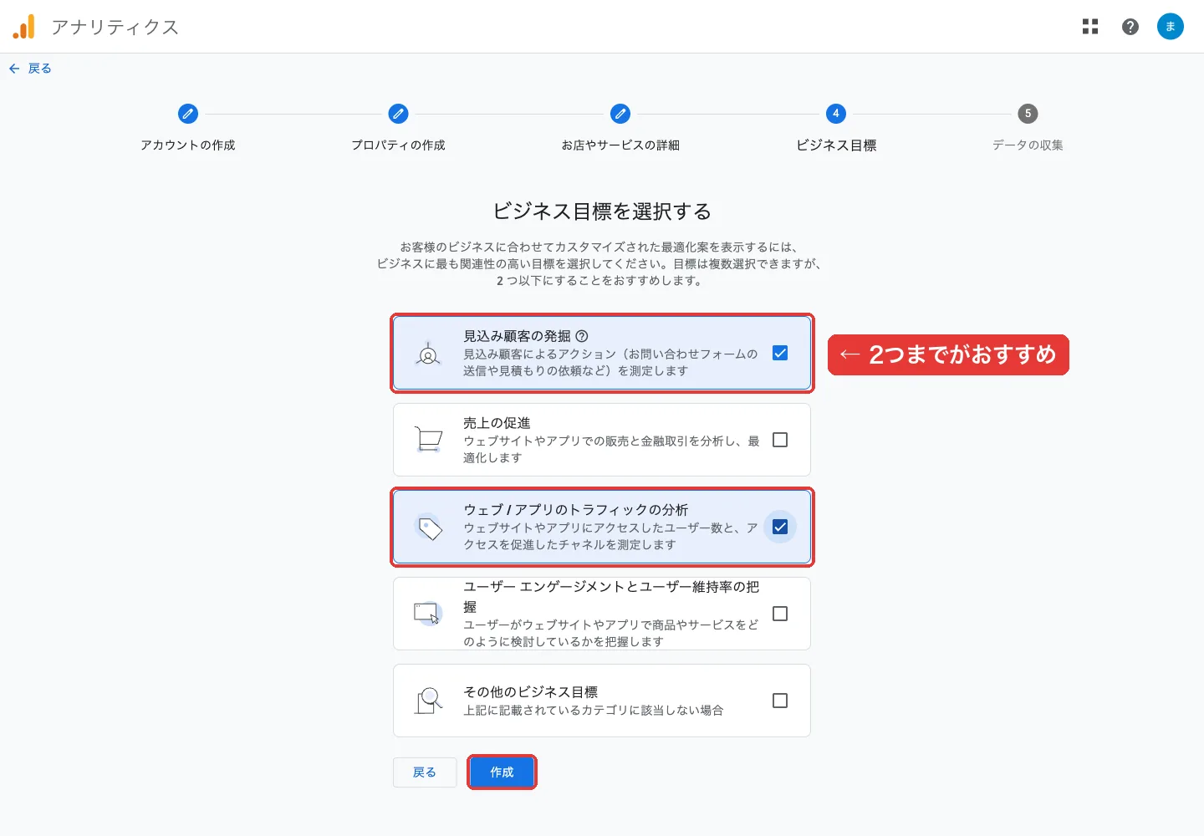The height and width of the screenshot is (836, 1204).
Task: Click the tag icon for traffic analysis
Action: pyautogui.click(x=430, y=528)
